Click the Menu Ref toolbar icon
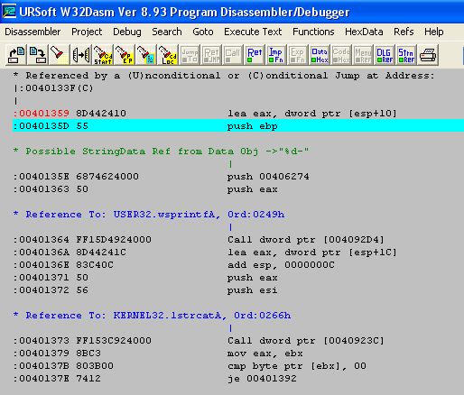The width and height of the screenshot is (464, 395). [x=363, y=55]
